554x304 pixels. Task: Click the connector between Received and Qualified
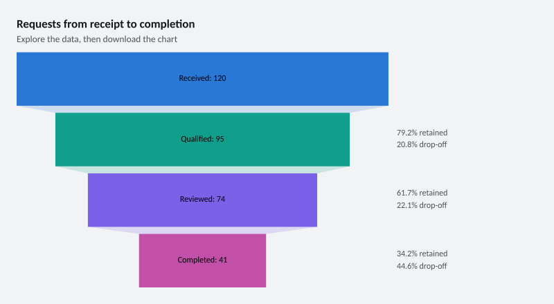[202, 109]
